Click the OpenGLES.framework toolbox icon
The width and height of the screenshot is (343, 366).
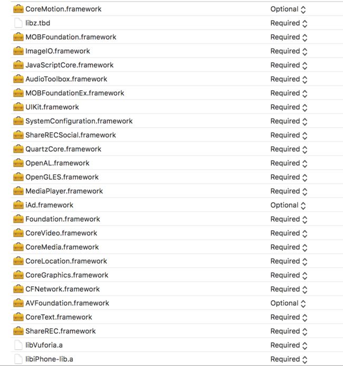point(18,177)
